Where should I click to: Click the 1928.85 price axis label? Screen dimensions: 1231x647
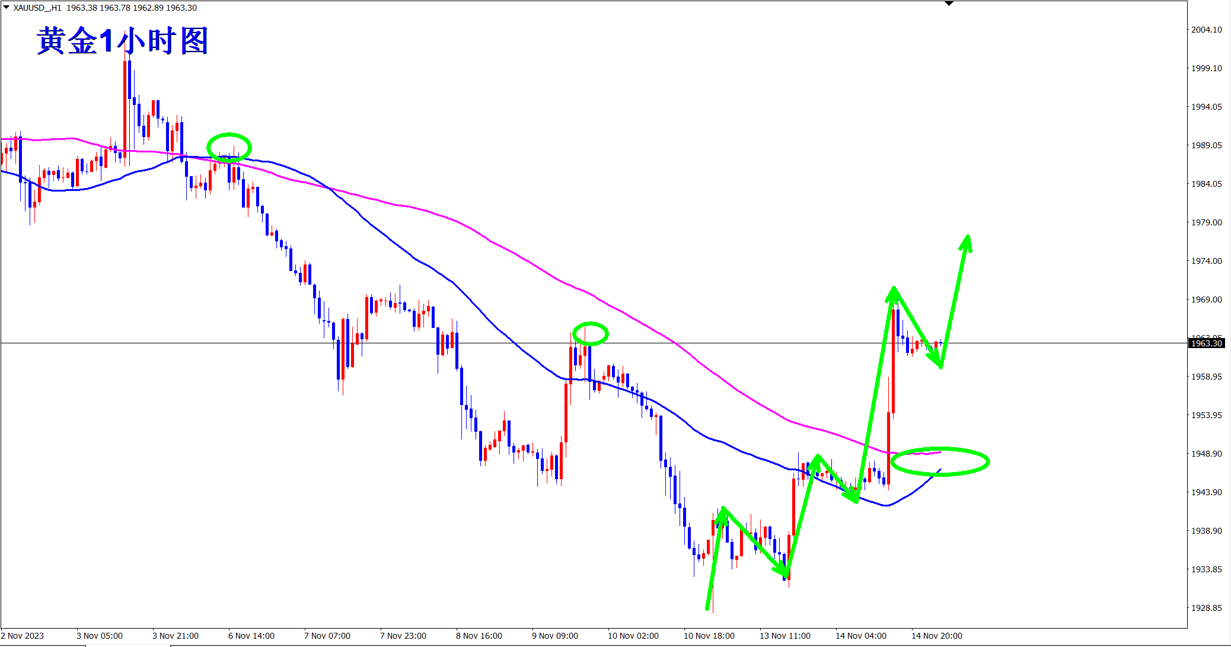click(1207, 608)
